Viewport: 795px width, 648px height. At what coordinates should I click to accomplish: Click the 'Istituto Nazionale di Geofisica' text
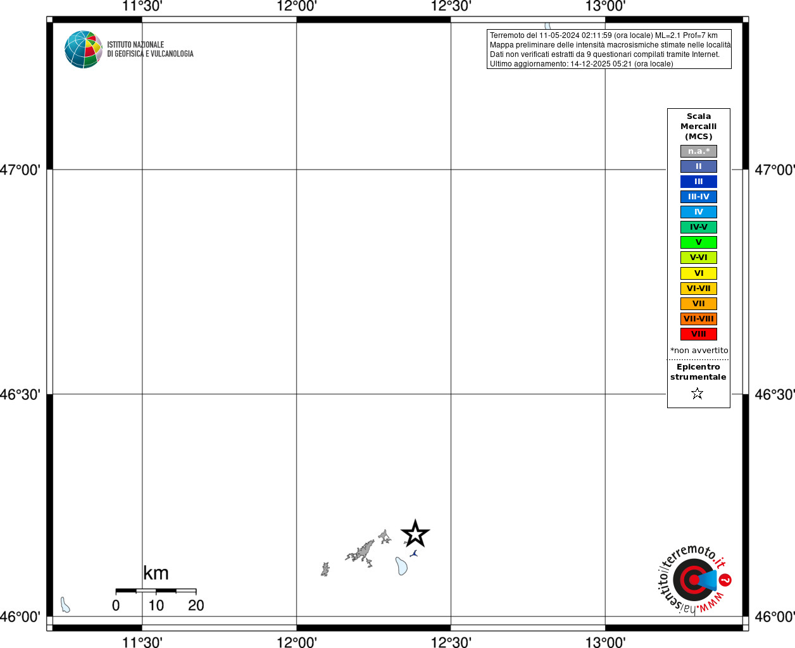[150, 49]
